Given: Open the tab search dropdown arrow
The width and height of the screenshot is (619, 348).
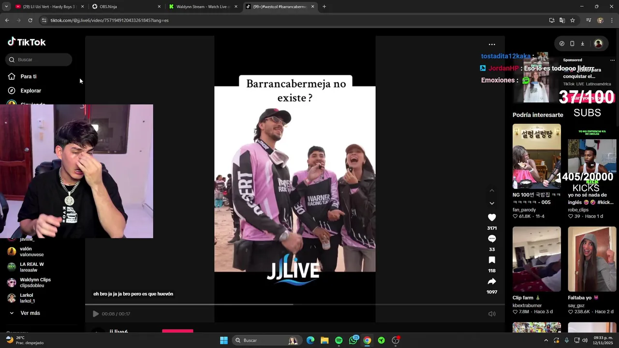Looking at the screenshot, I should coord(6,7).
